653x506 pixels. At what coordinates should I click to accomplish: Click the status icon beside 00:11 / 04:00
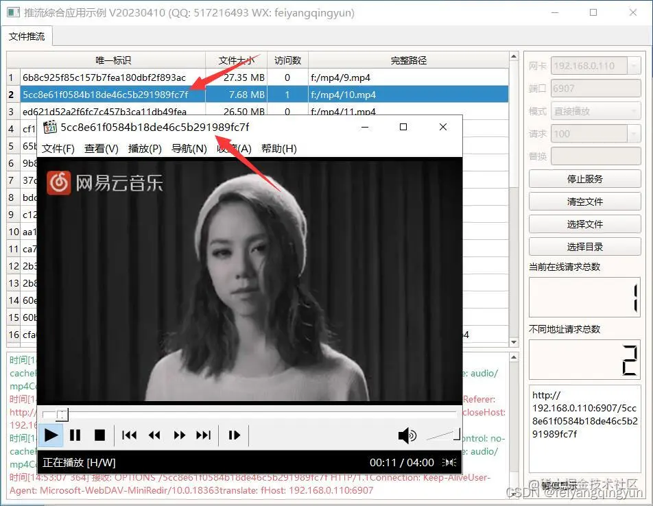pyautogui.click(x=449, y=462)
